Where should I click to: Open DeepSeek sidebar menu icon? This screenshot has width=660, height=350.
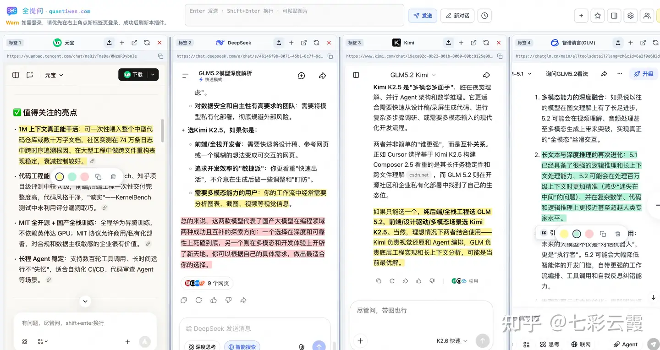(x=185, y=76)
